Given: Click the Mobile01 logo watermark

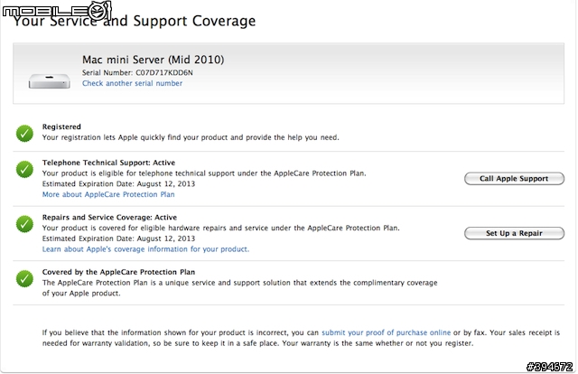Looking at the screenshot, I should pos(57,10).
